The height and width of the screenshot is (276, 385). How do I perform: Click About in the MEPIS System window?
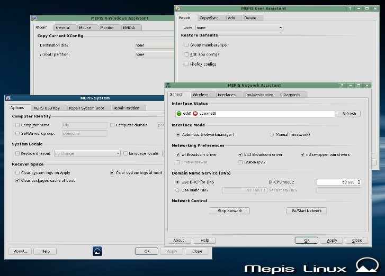(20, 251)
